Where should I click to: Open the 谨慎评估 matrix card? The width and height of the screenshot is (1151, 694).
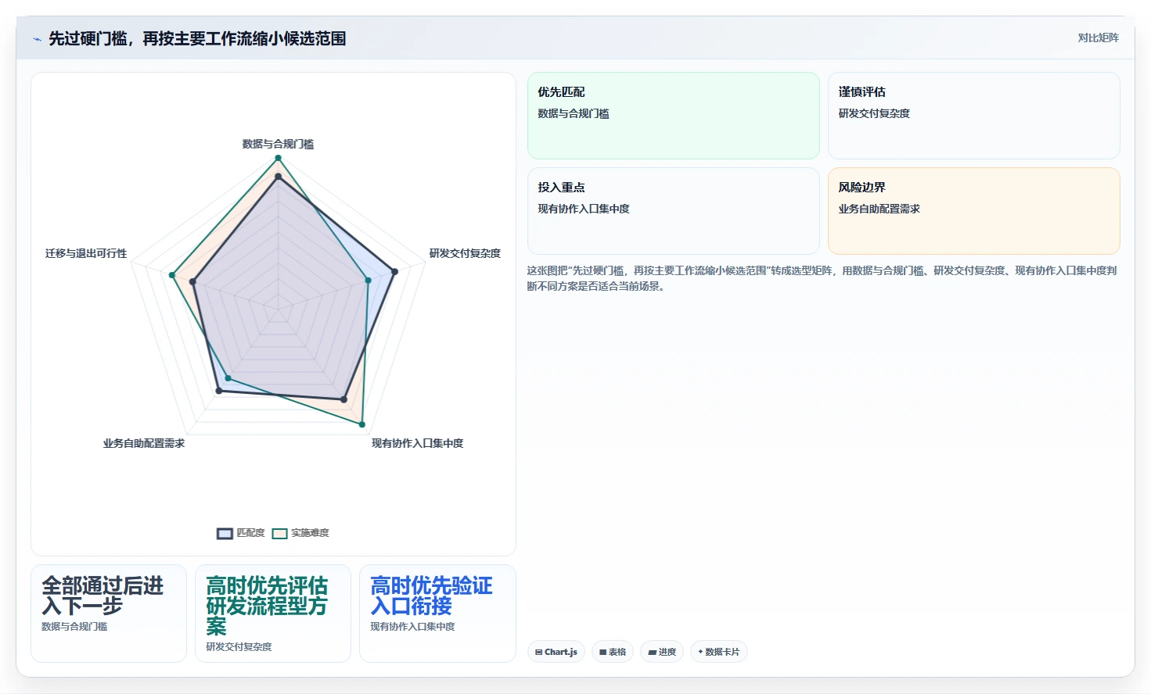point(974,116)
